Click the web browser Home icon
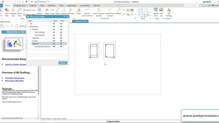The height and width of the screenshot is (123, 219). tap(2, 26)
